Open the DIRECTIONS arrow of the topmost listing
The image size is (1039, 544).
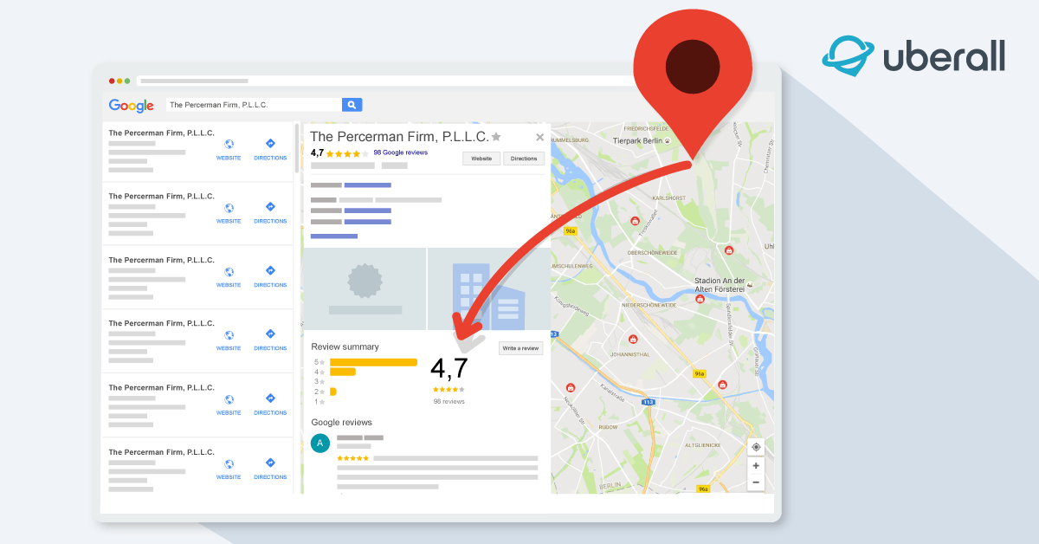point(270,144)
